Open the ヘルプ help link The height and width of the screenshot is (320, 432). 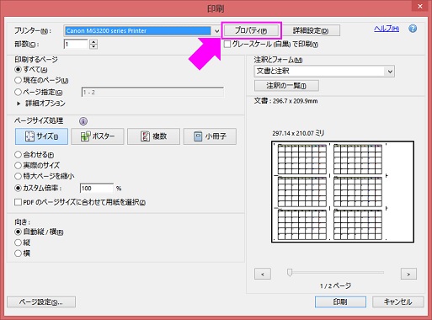(387, 29)
